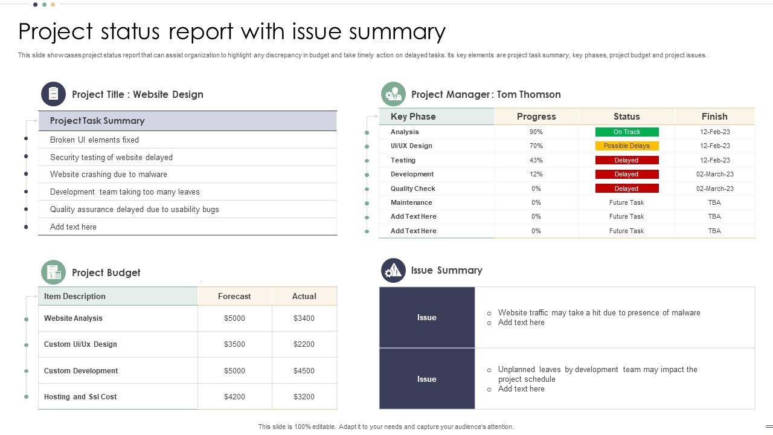Click the $3400 actual cost cell

coord(304,318)
